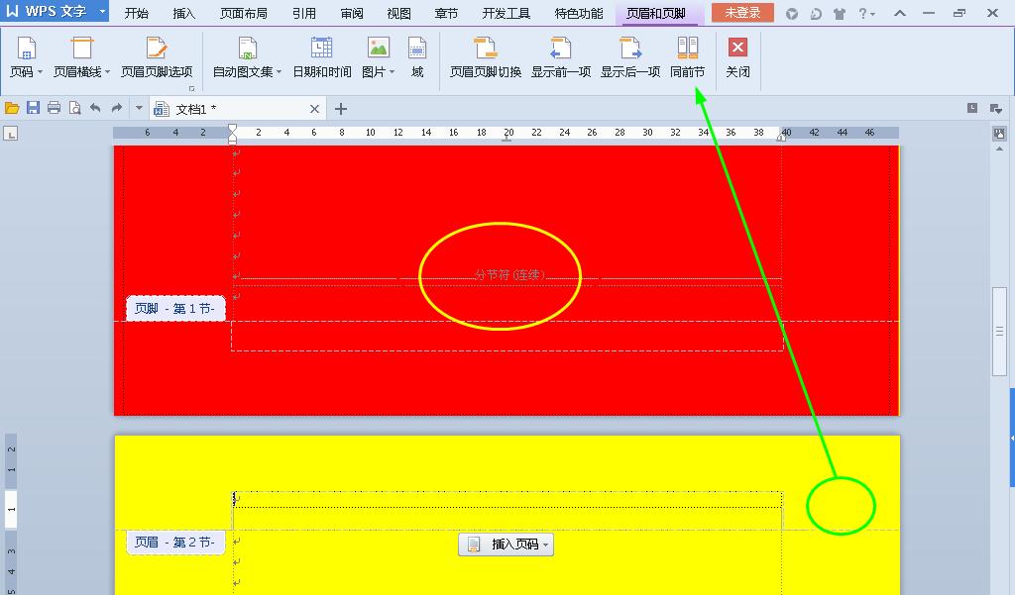Open the ribbon group dialog launcher
Screen dimensions: 1015x595
(191, 88)
